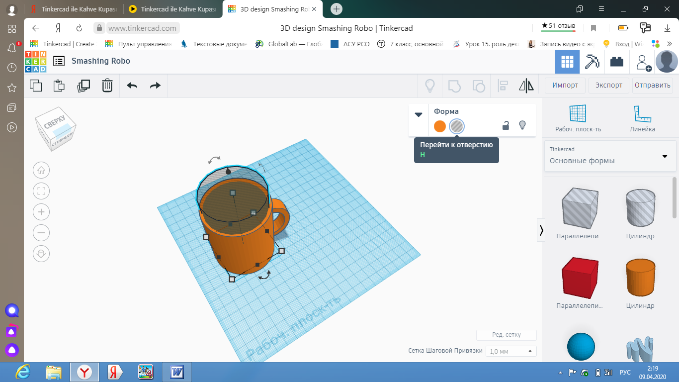This screenshot has width=679, height=382.
Task: Undo the last action
Action: [x=132, y=86]
